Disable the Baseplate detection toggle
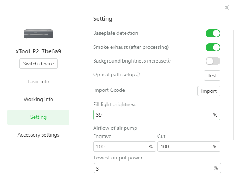 213,33
